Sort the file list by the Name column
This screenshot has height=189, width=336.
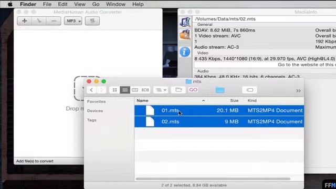(x=171, y=100)
